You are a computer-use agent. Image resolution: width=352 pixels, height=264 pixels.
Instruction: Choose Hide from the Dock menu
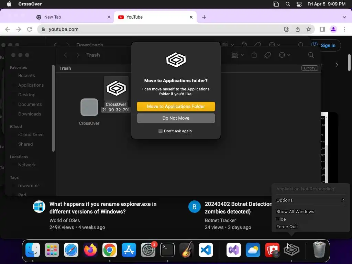[281, 219]
